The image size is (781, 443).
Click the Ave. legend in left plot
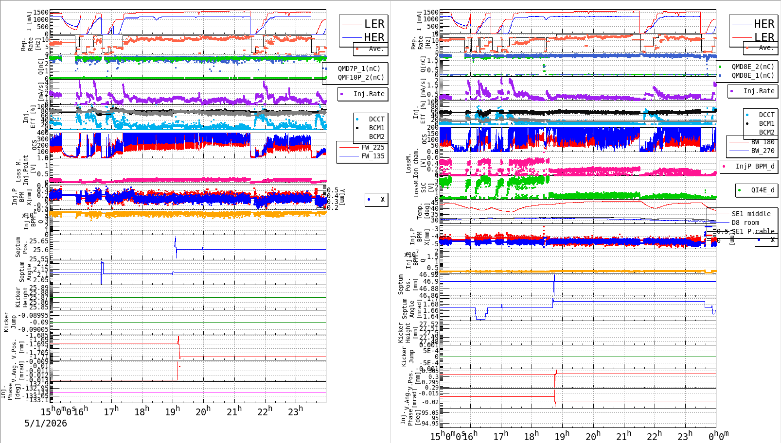(x=371, y=49)
